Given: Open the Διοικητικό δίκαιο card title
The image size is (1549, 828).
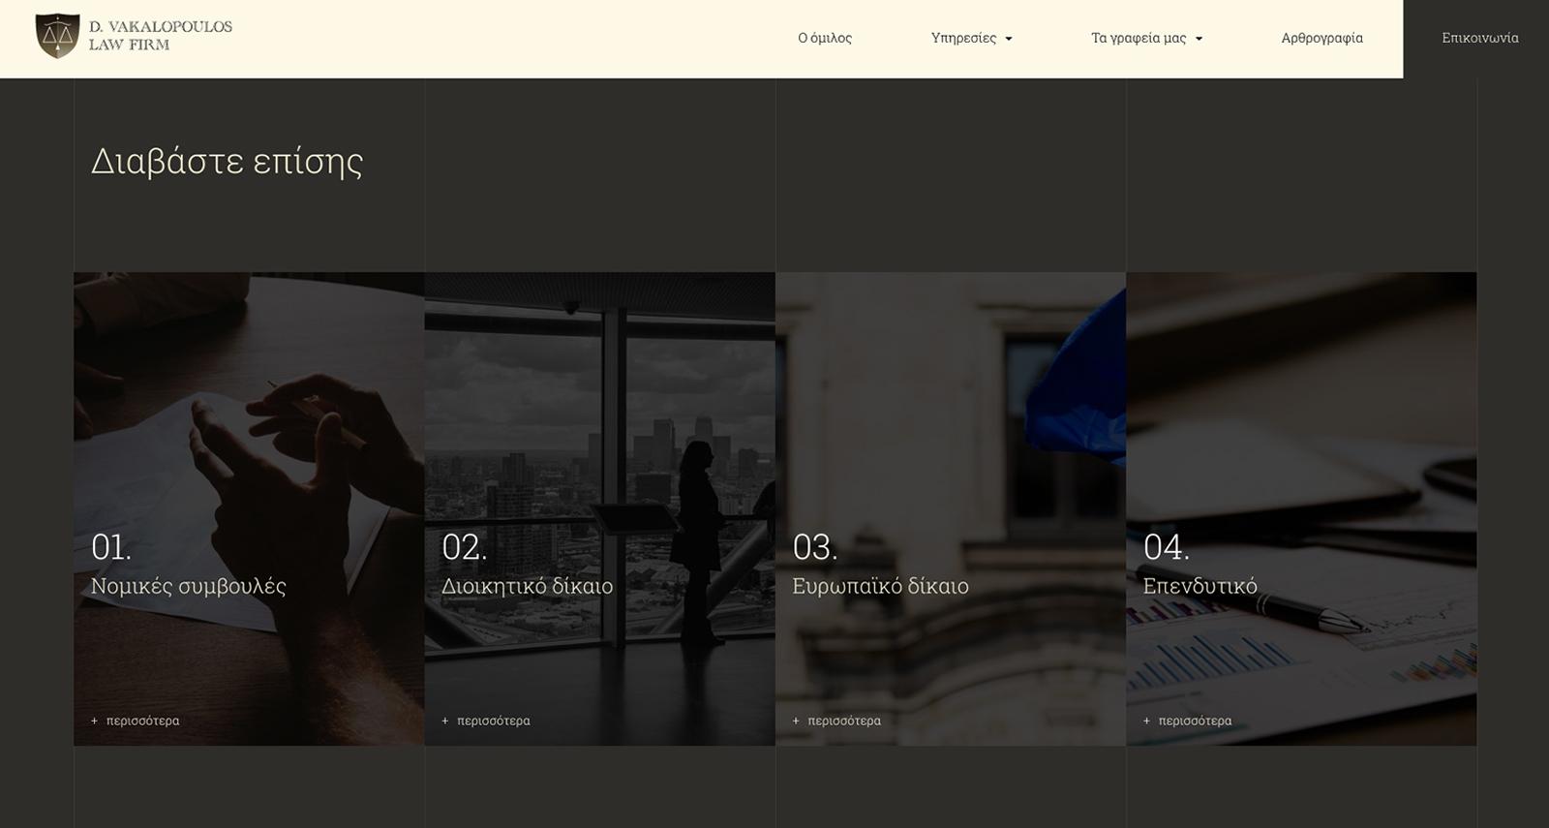Looking at the screenshot, I should click(527, 586).
